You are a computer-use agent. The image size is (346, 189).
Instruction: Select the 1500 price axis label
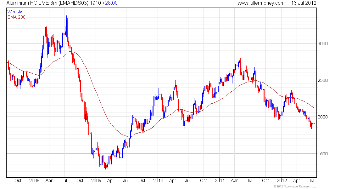click(x=323, y=154)
